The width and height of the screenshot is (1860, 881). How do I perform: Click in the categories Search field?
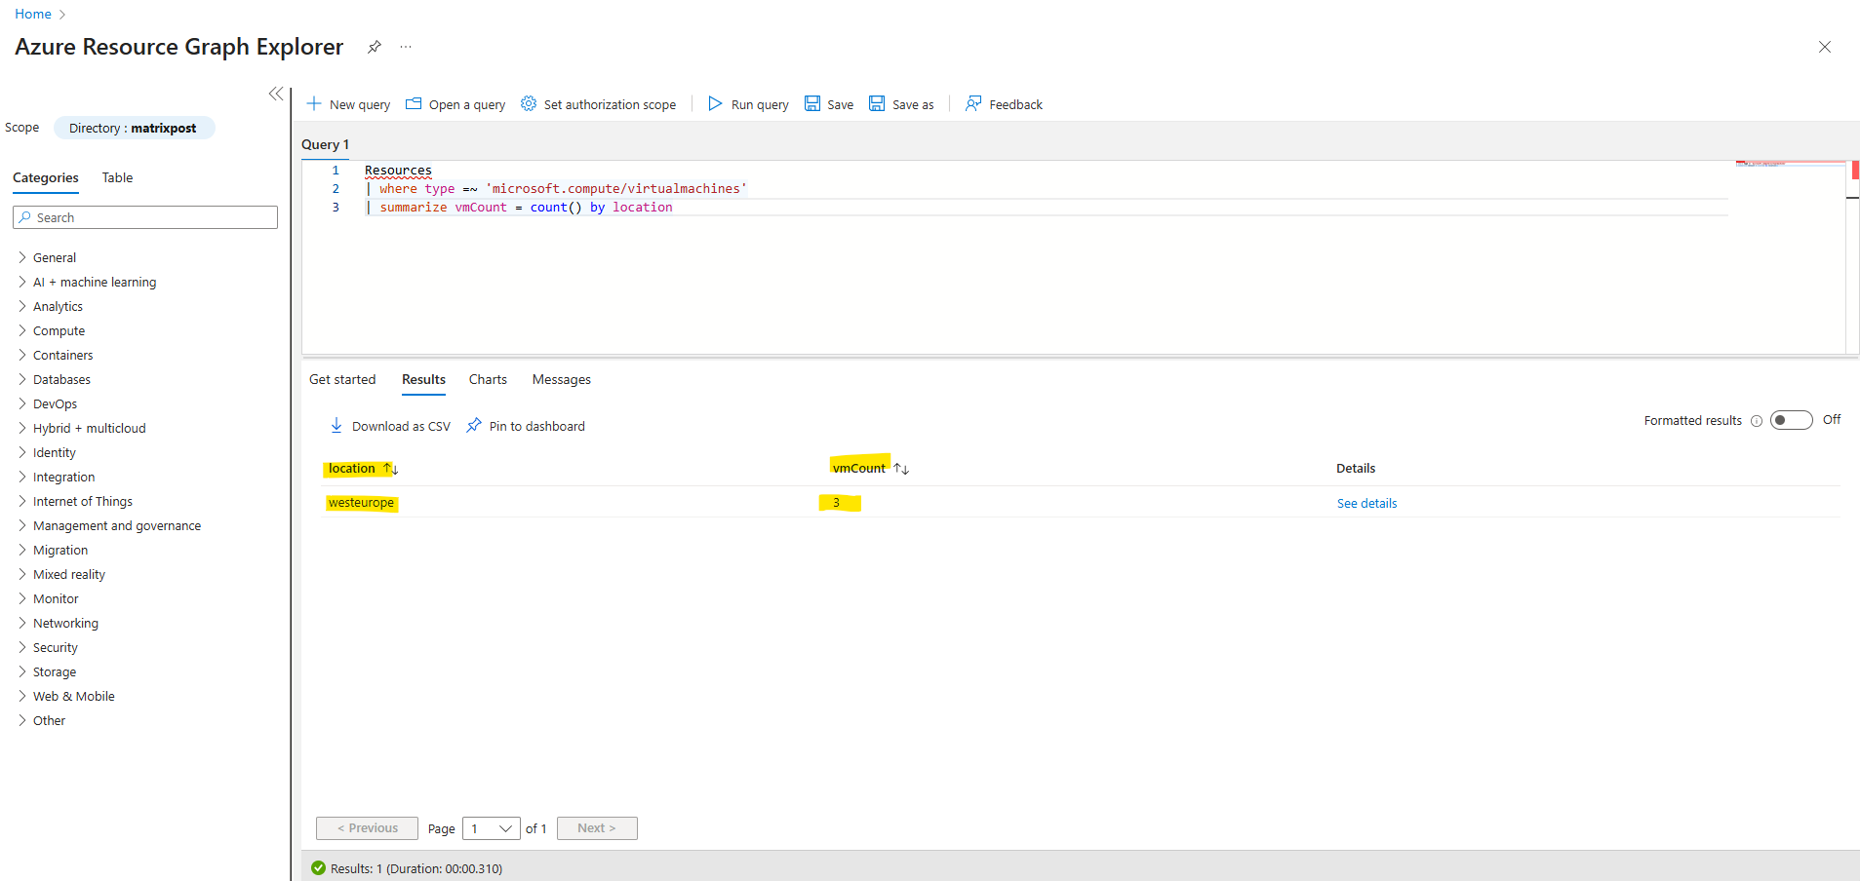click(x=145, y=217)
